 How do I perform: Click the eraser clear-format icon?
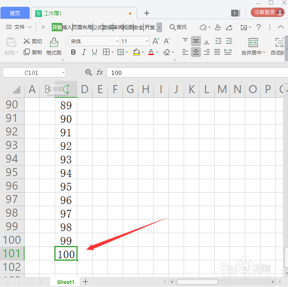pos(167,52)
